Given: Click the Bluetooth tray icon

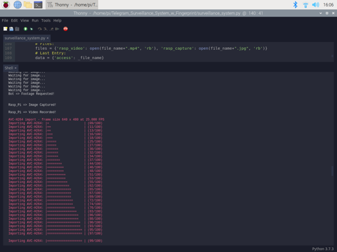Looking at the screenshot, I should pyautogui.click(x=296, y=5).
